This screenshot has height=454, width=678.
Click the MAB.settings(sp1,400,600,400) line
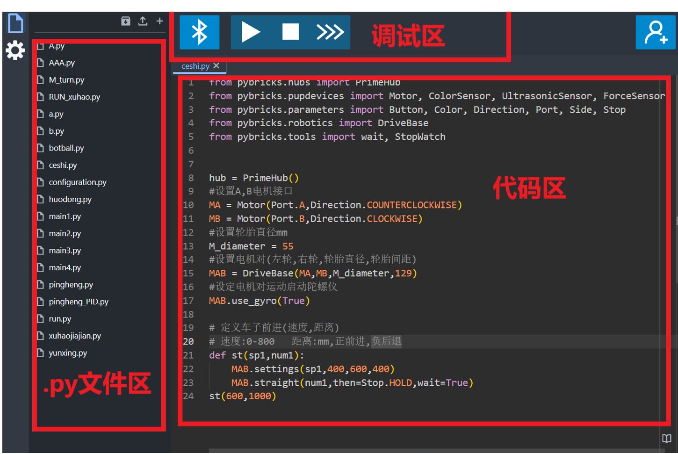pos(313,369)
